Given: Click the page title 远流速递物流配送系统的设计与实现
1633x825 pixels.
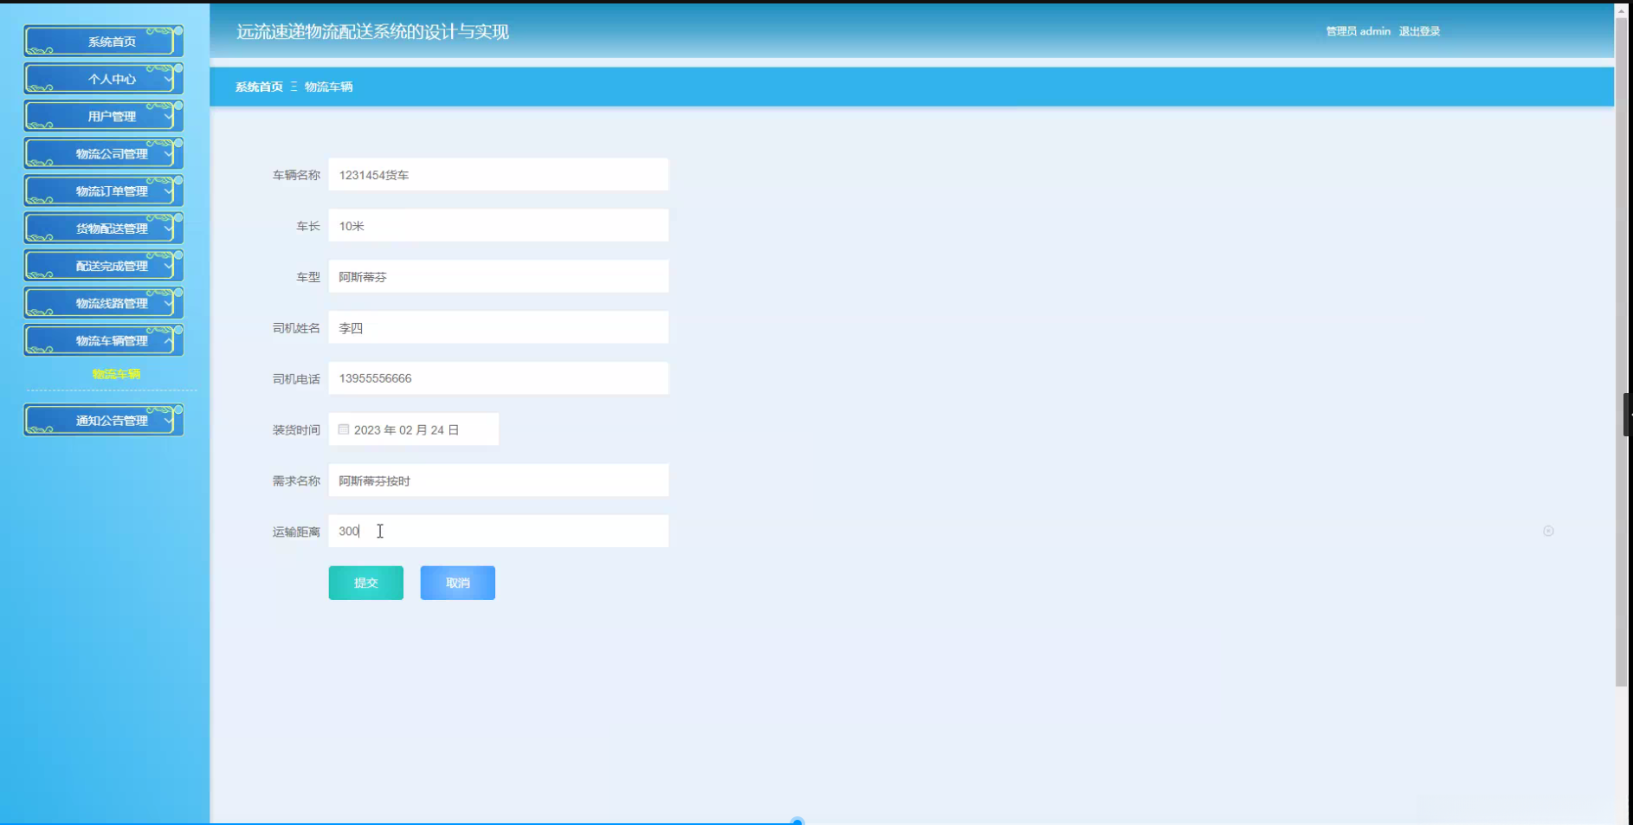Looking at the screenshot, I should 372,32.
